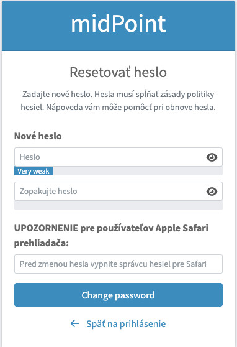
Task: Submit with the Change password button
Action: point(118,295)
